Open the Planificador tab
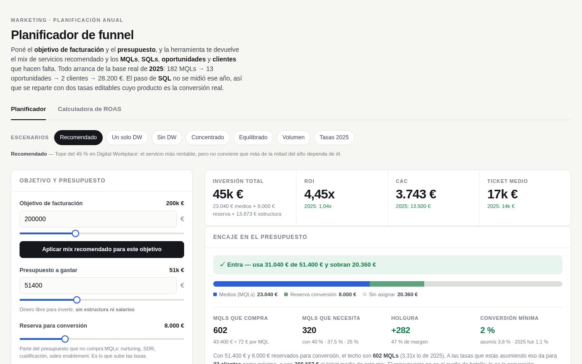The height and width of the screenshot is (364, 582). [28, 109]
